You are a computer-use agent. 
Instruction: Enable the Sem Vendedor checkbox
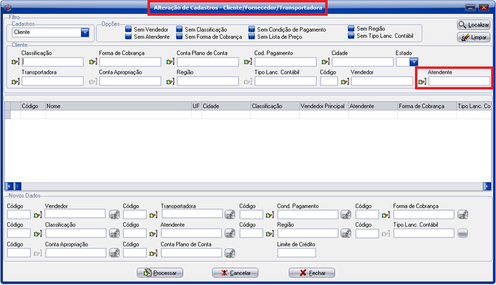coord(128,29)
